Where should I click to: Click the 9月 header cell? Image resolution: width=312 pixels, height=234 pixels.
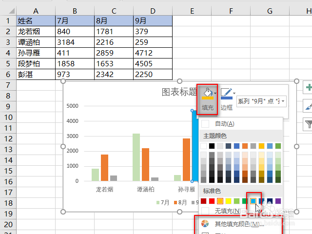pyautogui.click(x=153, y=20)
